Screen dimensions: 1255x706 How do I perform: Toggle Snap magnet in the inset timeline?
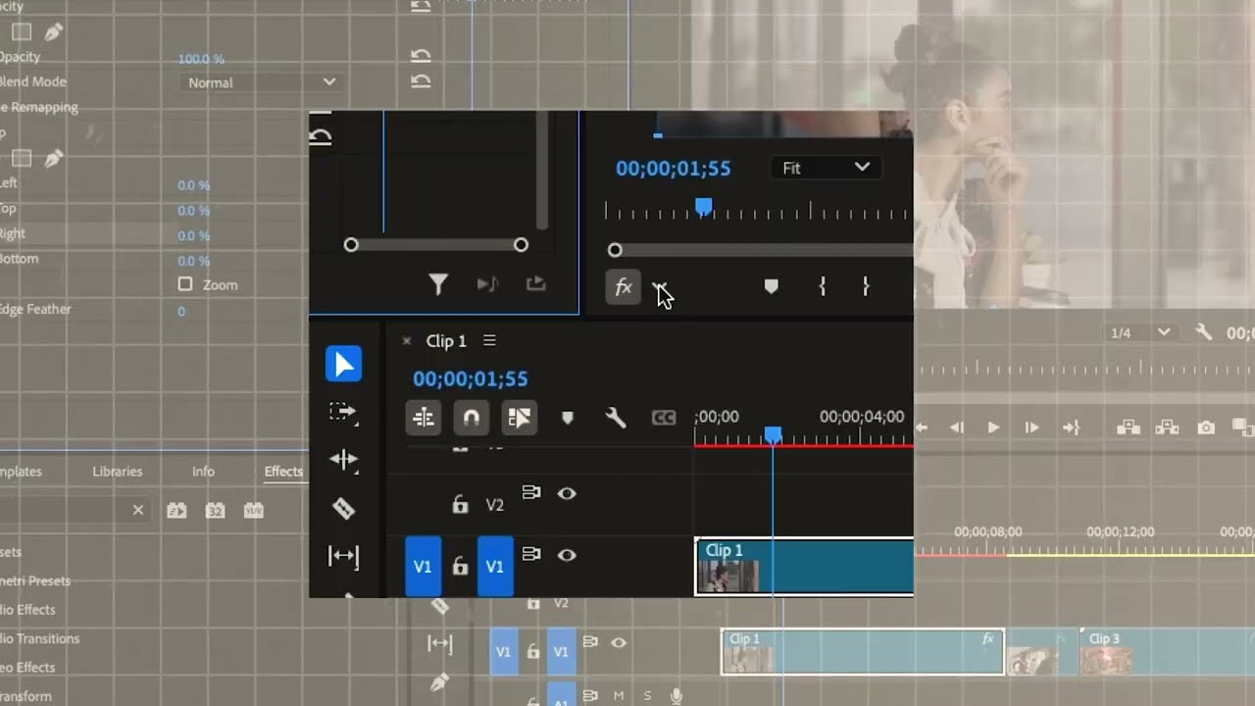click(x=471, y=418)
